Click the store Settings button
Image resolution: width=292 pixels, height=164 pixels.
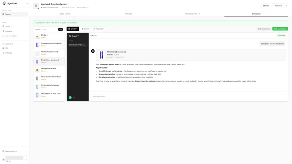[266, 6]
